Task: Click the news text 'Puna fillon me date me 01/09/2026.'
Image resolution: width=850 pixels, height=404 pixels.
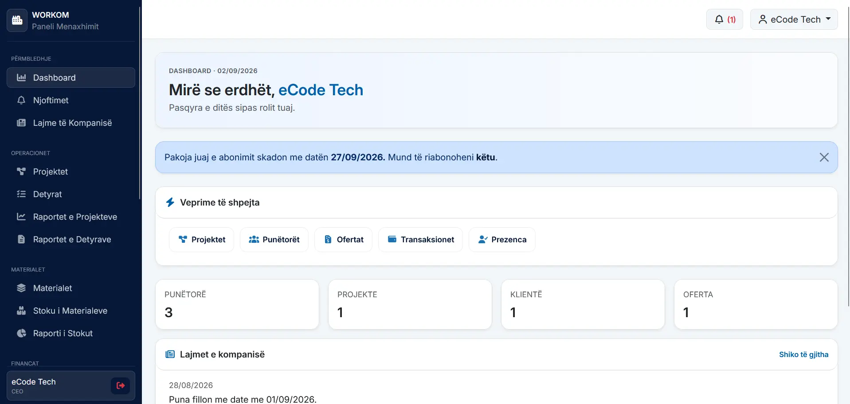Action: [x=243, y=399]
